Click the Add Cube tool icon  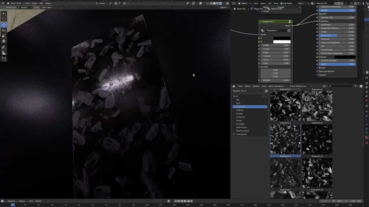4,59
